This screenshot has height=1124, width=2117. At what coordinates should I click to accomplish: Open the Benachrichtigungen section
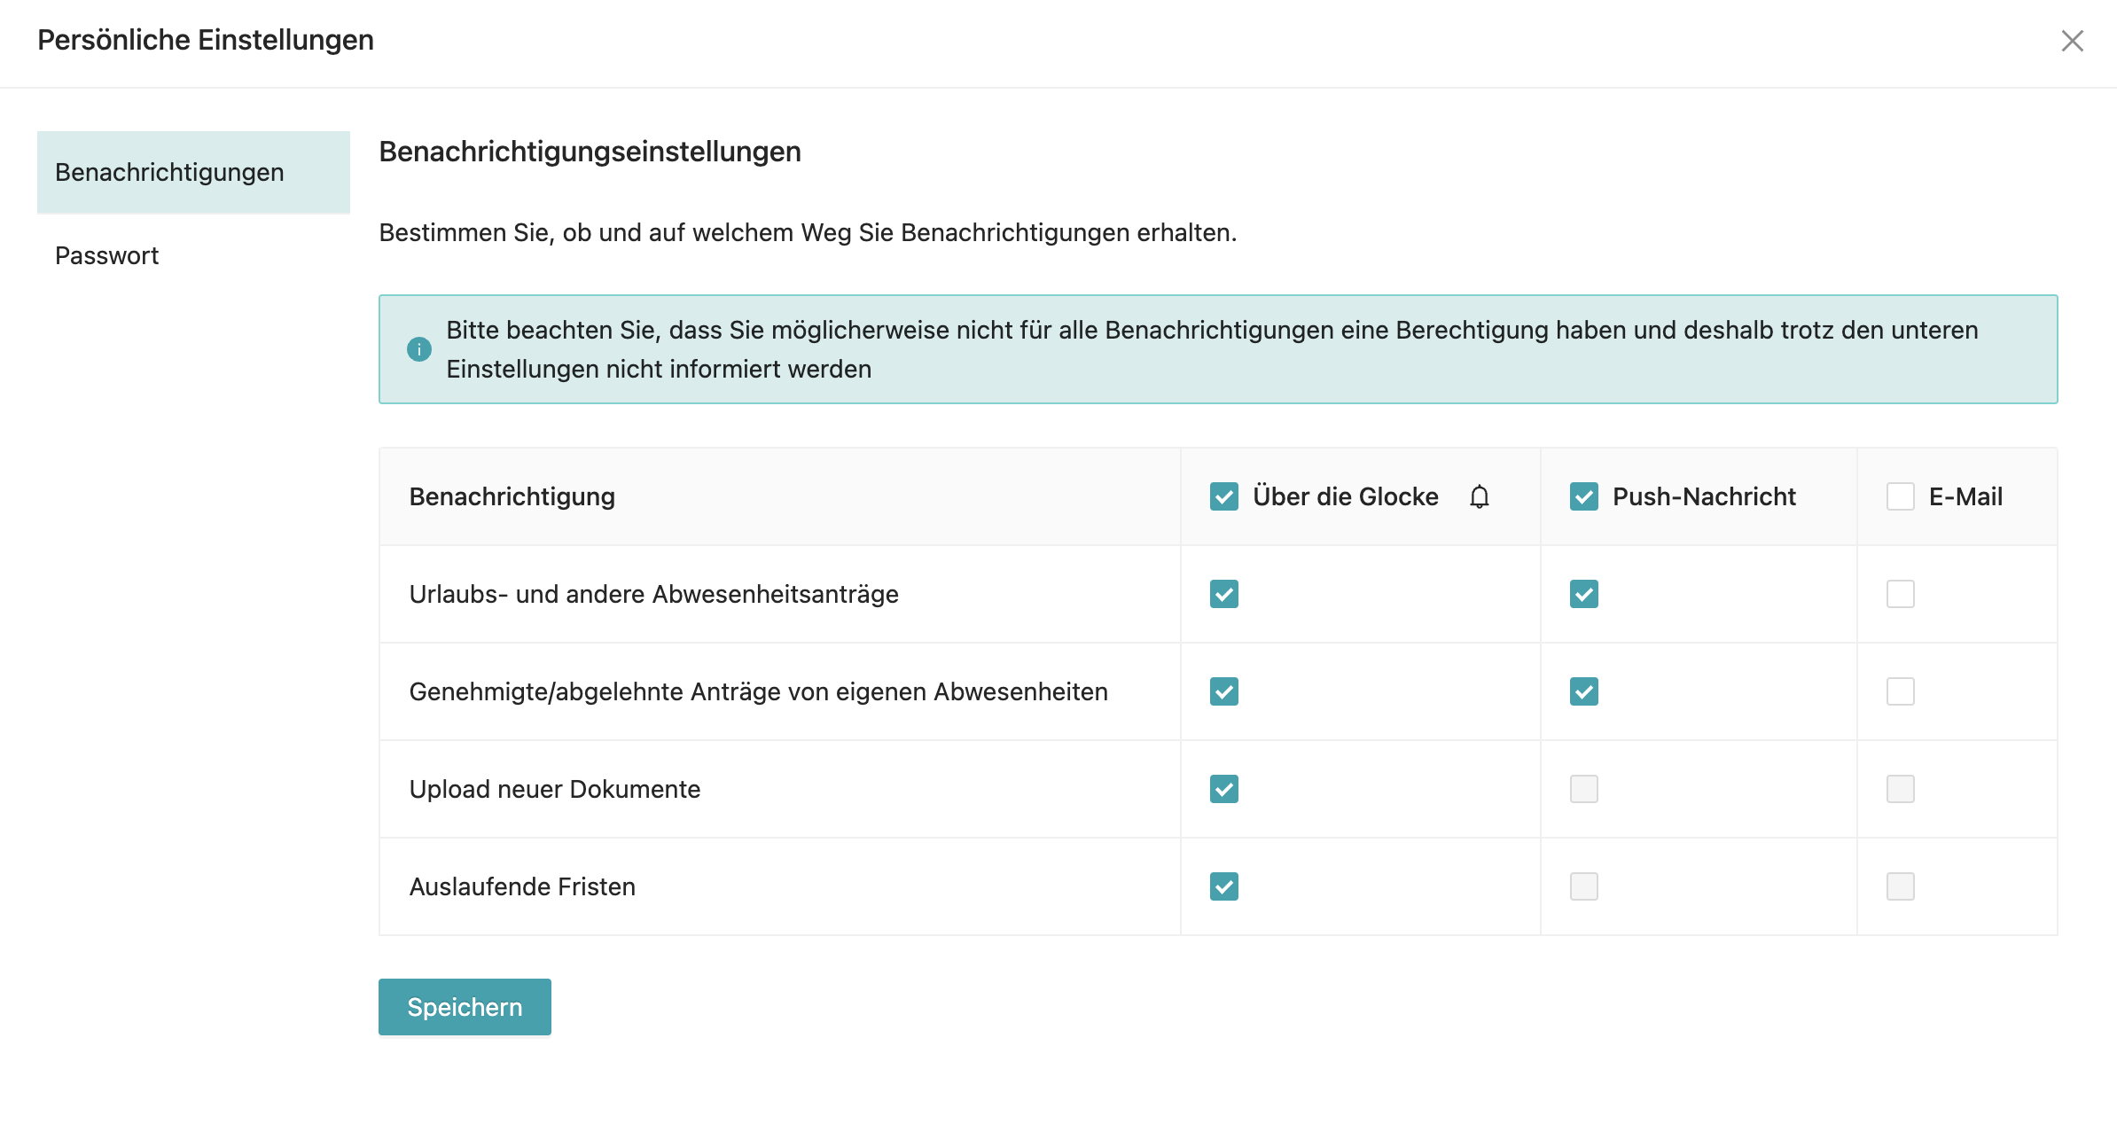pos(170,172)
